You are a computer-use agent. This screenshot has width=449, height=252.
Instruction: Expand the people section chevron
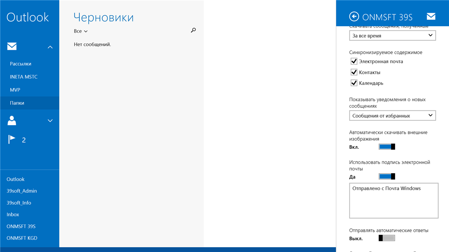[50, 121]
